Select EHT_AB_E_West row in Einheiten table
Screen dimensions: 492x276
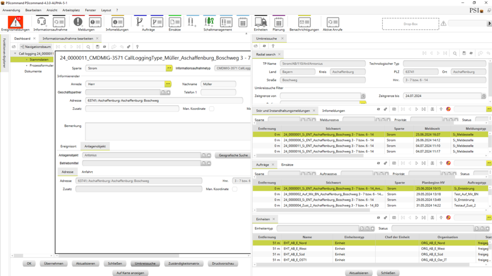(370, 249)
